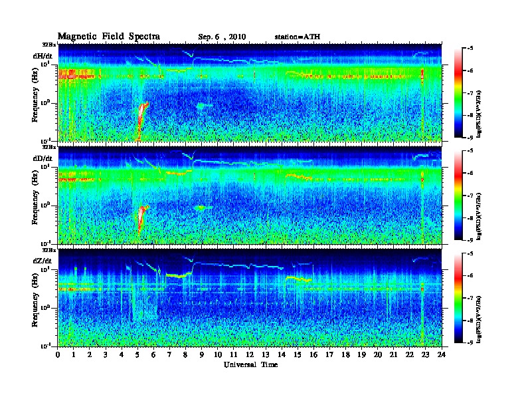The image size is (526, 407).
Task: Click hour 2 on the time axis
Action: (x=90, y=354)
